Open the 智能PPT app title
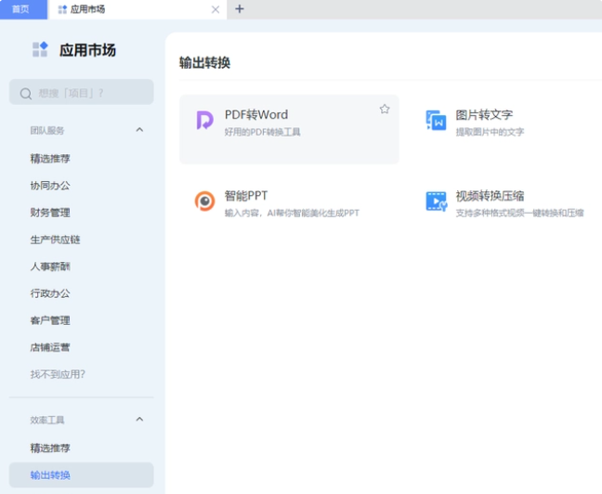Image resolution: width=602 pixels, height=494 pixels. click(246, 196)
